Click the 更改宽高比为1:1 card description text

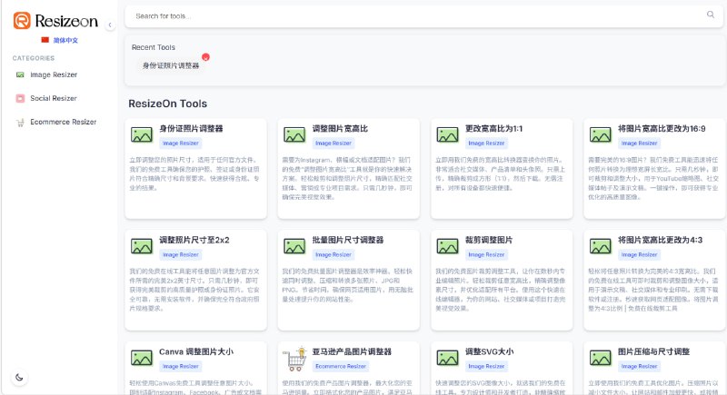click(x=500, y=173)
